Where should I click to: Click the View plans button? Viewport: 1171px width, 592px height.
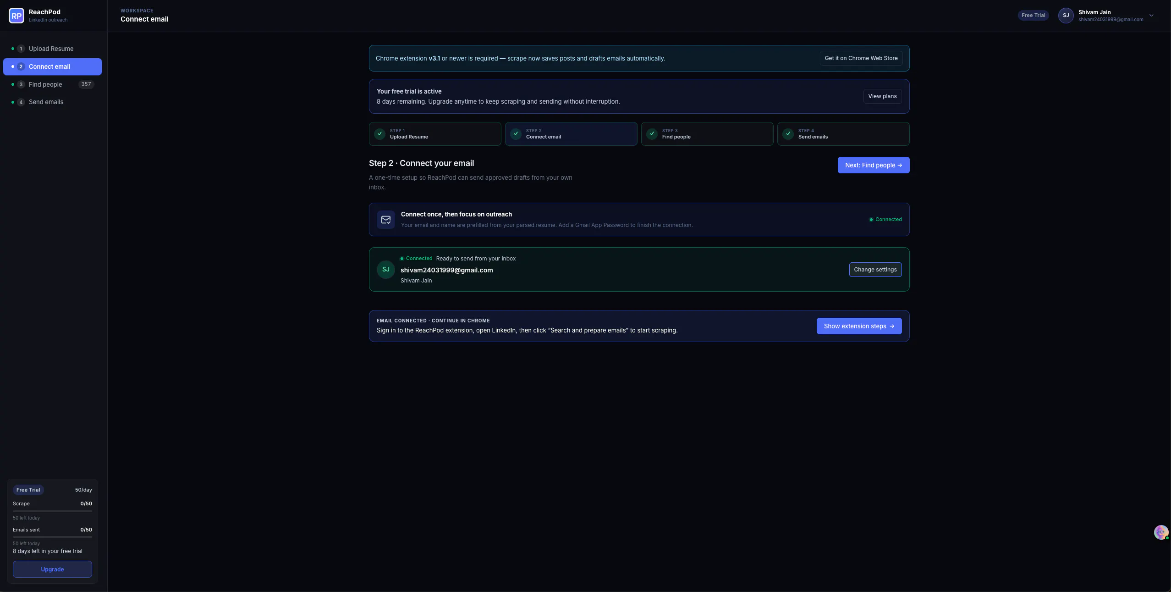[882, 96]
